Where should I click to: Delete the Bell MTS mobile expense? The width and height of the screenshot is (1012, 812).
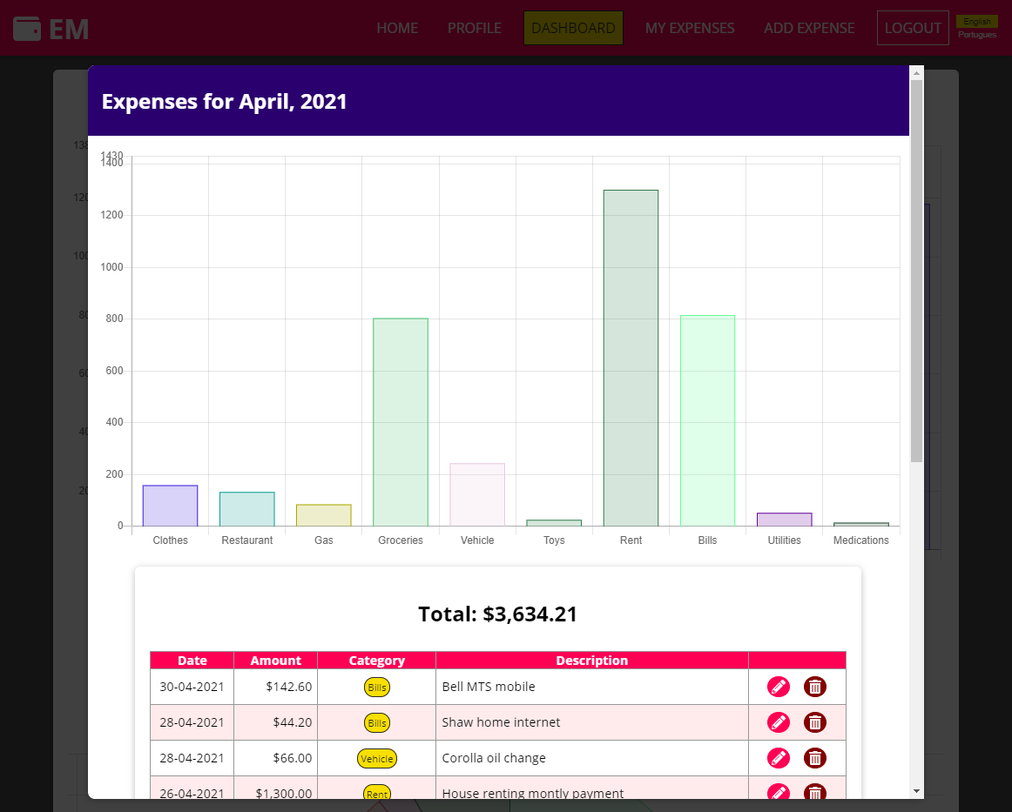[815, 687]
